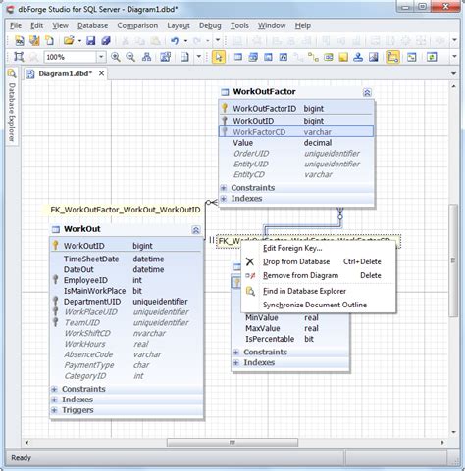465x471 pixels.
Task: Collapse the WorkOutFactor table header chevron
Action: [367, 93]
